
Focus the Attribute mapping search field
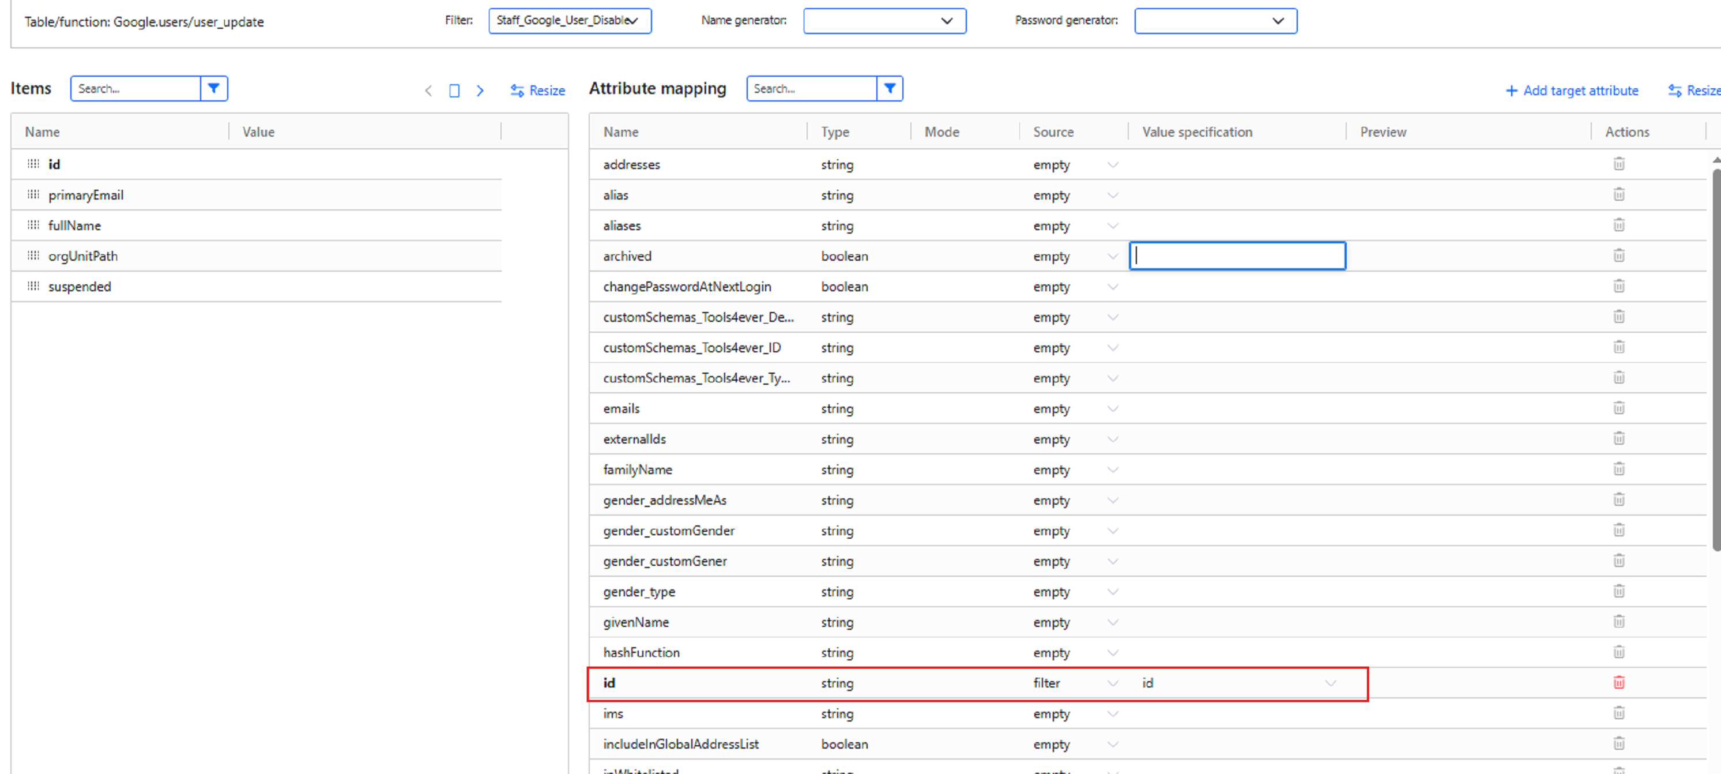(x=812, y=88)
